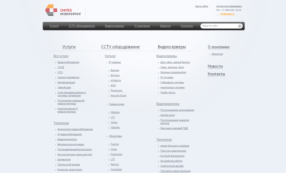Open the Wizebox brand link

115,112
